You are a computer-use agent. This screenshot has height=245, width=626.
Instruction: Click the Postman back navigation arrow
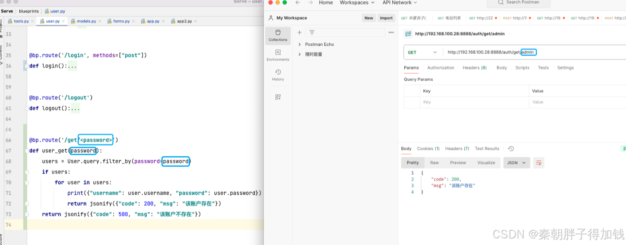(x=298, y=2)
